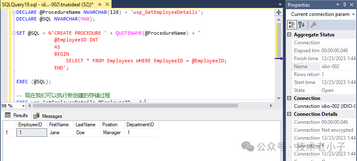Select Alphabetical sort icon in Properties
This screenshot has height=161, width=357.
301,25
